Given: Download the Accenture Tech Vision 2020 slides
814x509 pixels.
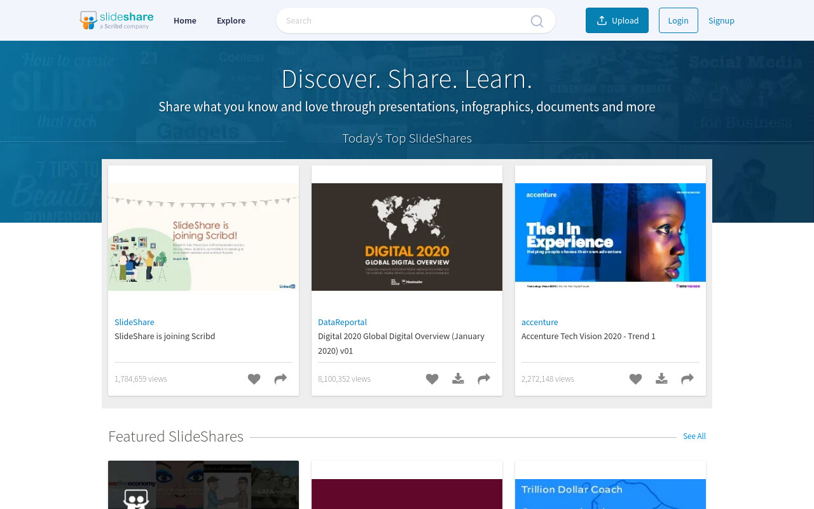Looking at the screenshot, I should coord(661,379).
